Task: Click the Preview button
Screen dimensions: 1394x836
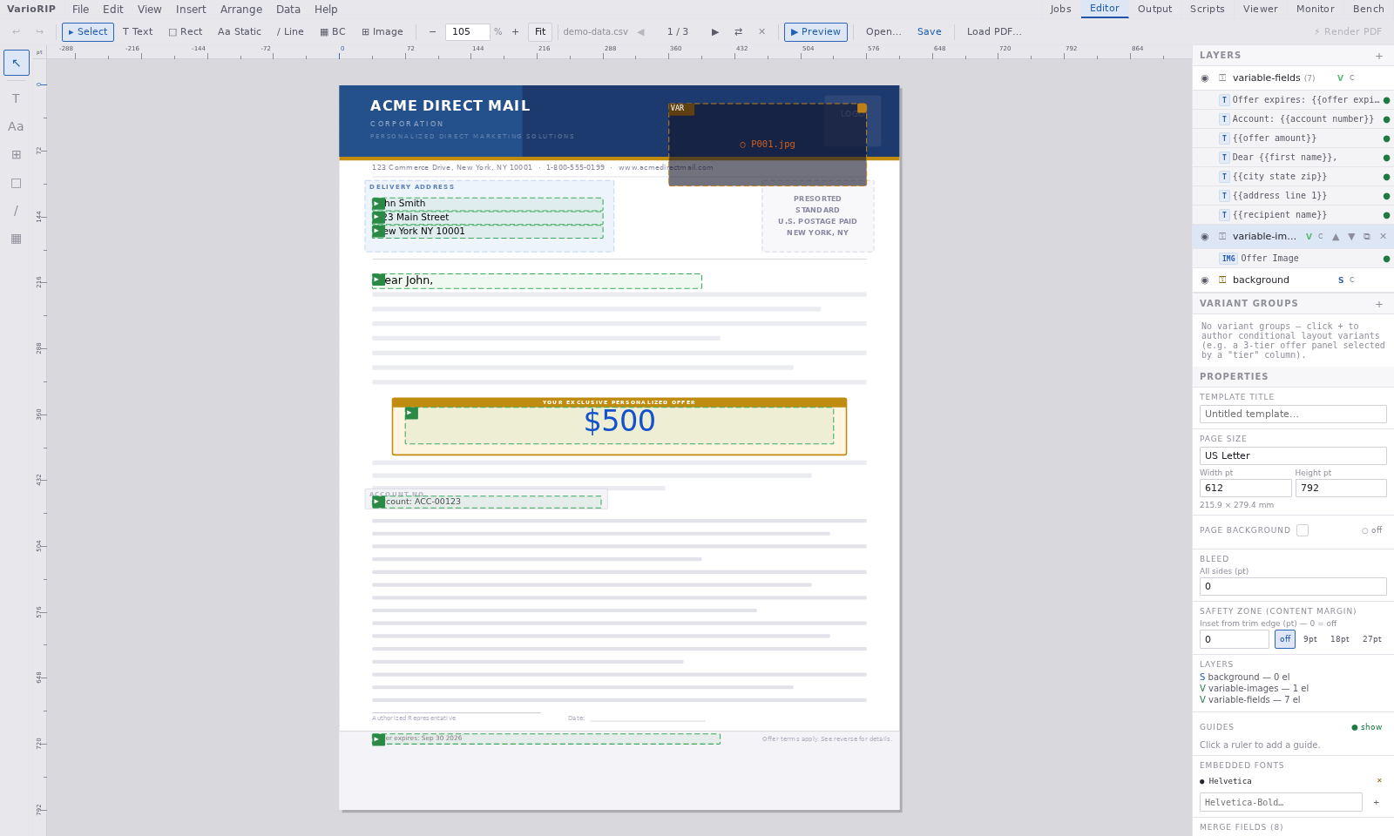Action: 815,32
